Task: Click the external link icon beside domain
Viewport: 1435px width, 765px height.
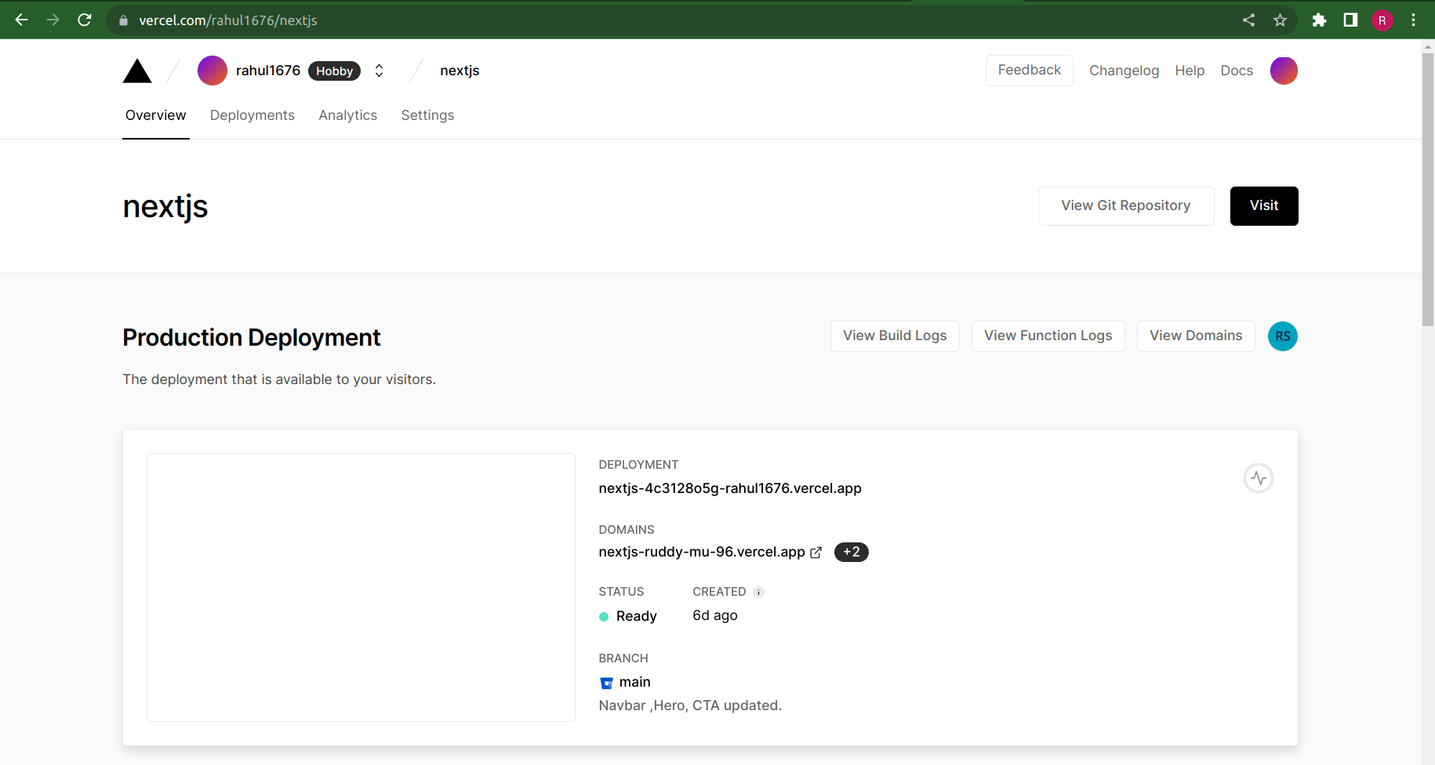Action: 816,553
